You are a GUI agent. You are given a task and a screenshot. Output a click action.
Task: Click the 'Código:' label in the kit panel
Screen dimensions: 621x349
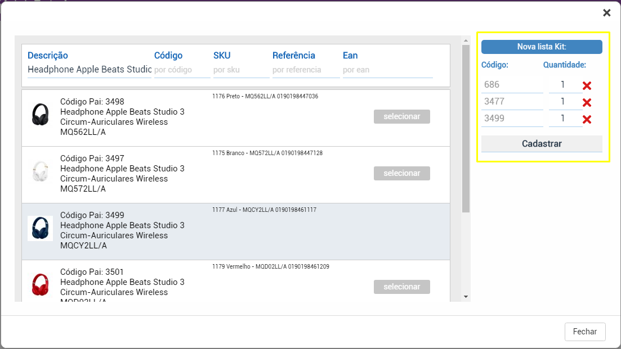[x=495, y=65]
